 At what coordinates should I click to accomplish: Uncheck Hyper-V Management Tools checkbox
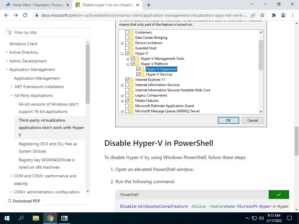pos(133,58)
